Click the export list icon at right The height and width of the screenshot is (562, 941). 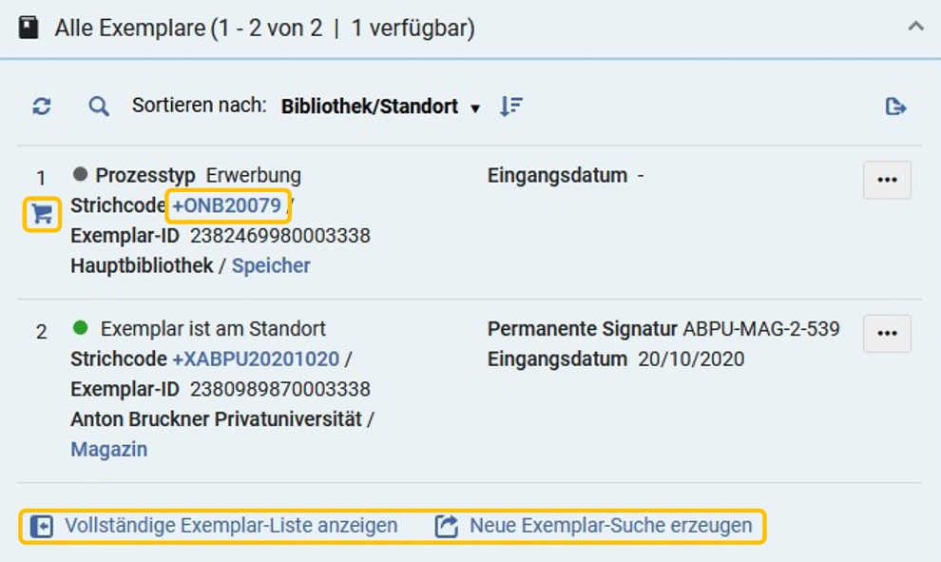(x=896, y=107)
